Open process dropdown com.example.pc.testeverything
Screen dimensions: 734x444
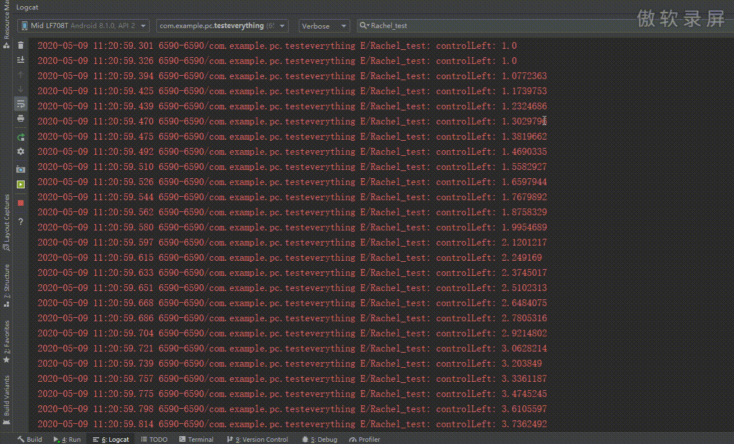[x=222, y=26]
